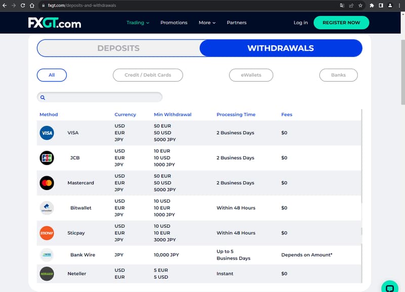Click the Mastercard logo icon
This screenshot has width=405, height=292.
[47, 183]
